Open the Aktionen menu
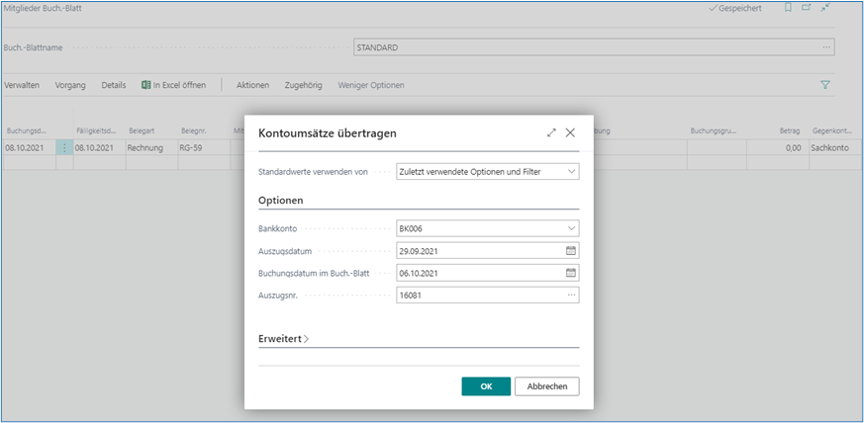Viewport: 864px width, 423px height. (x=252, y=86)
